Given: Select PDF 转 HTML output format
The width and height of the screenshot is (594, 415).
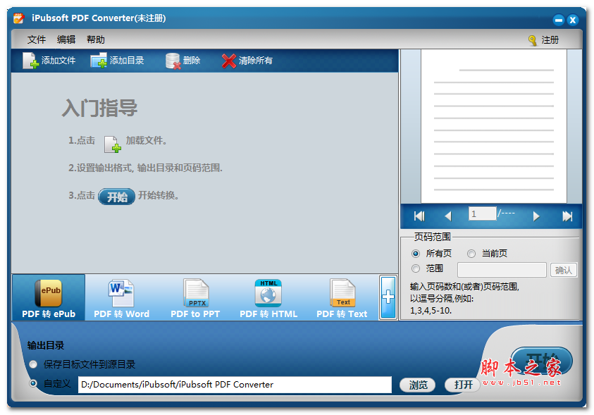Looking at the screenshot, I should click(268, 297).
